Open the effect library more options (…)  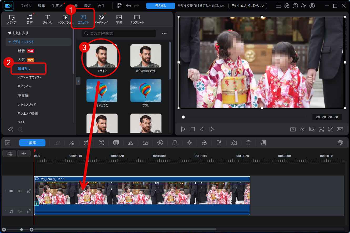point(164,33)
